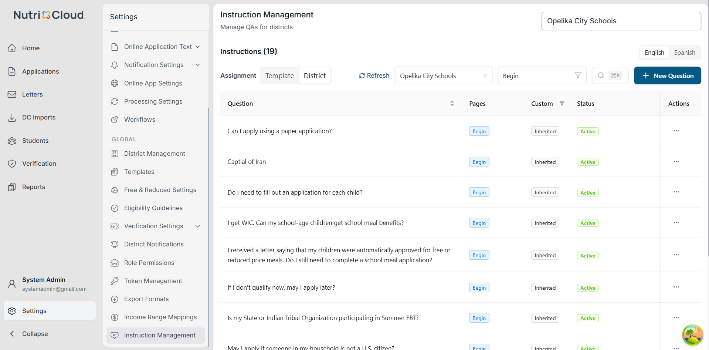Open actions for paper application question
Screen dimensions: 709x350
pos(676,131)
